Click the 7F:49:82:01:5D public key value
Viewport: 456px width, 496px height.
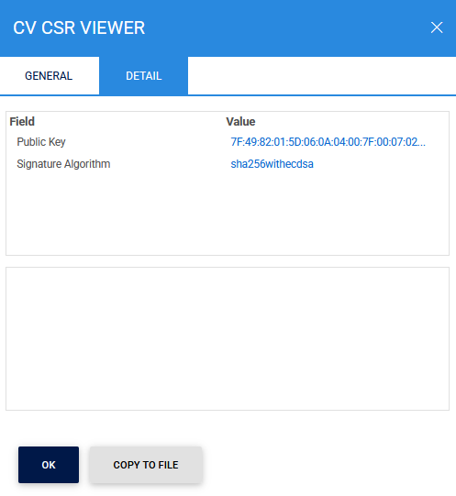(x=328, y=142)
